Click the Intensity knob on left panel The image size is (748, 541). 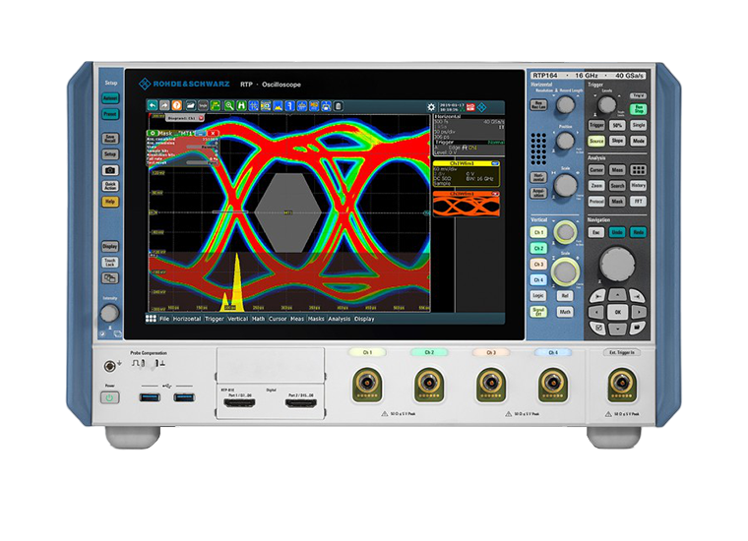click(x=109, y=313)
